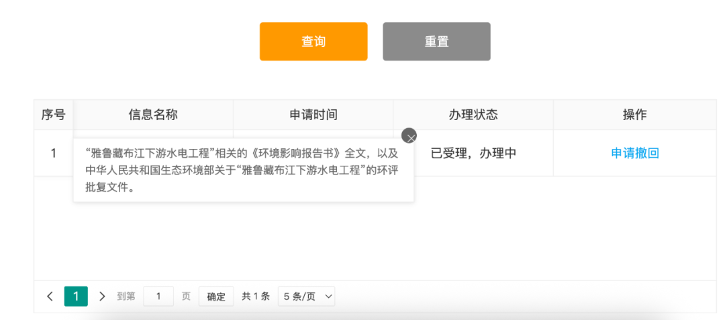725x320 pixels.
Task: Click the orange 查询 button
Action: tap(313, 42)
